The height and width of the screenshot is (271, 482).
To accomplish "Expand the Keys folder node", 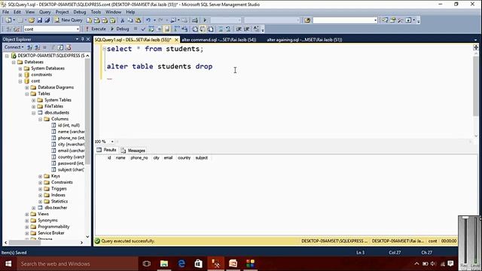I will (40, 176).
